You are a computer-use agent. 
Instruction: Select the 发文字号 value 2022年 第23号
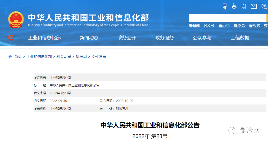click(x=60, y=93)
